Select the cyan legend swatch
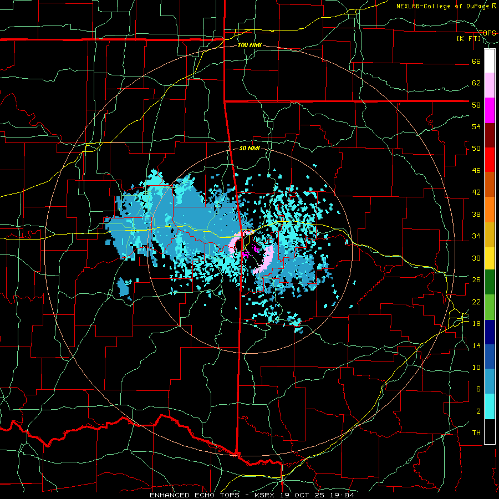Viewport: 499px width, 499px height. 490,406
